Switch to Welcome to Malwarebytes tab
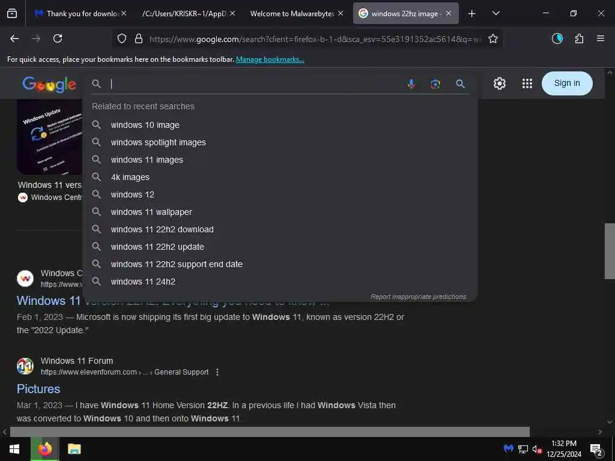 coord(297,14)
